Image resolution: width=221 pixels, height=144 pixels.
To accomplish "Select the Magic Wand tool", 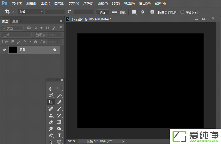I will 59,95.
